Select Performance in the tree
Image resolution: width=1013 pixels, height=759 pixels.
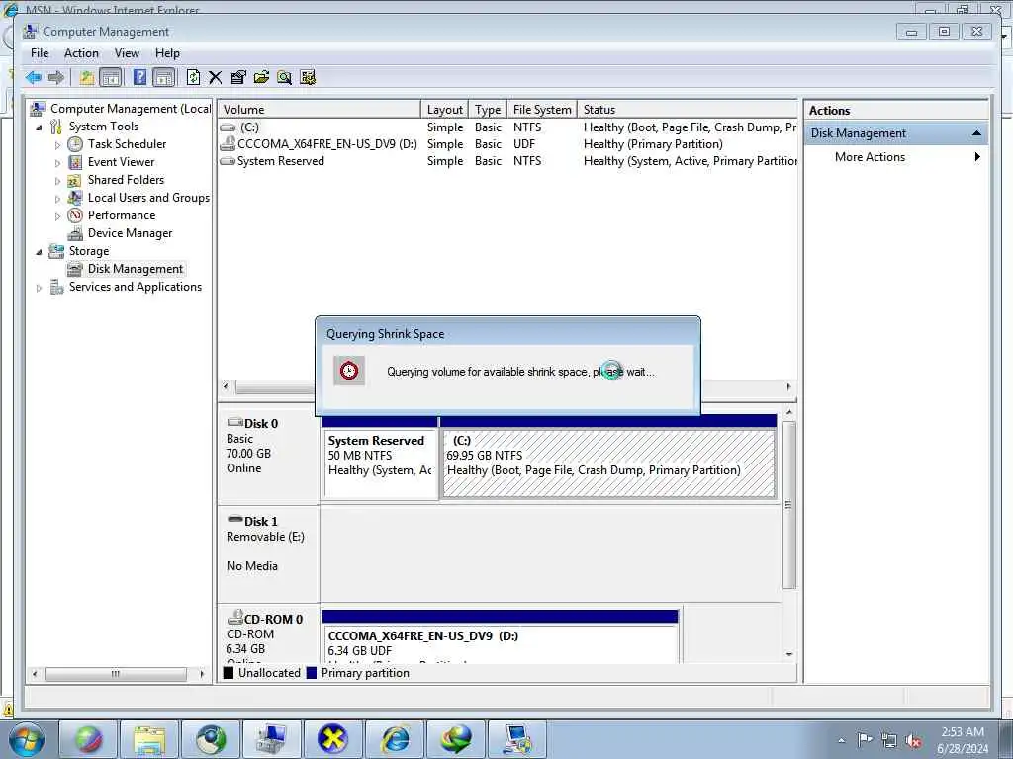click(x=122, y=214)
